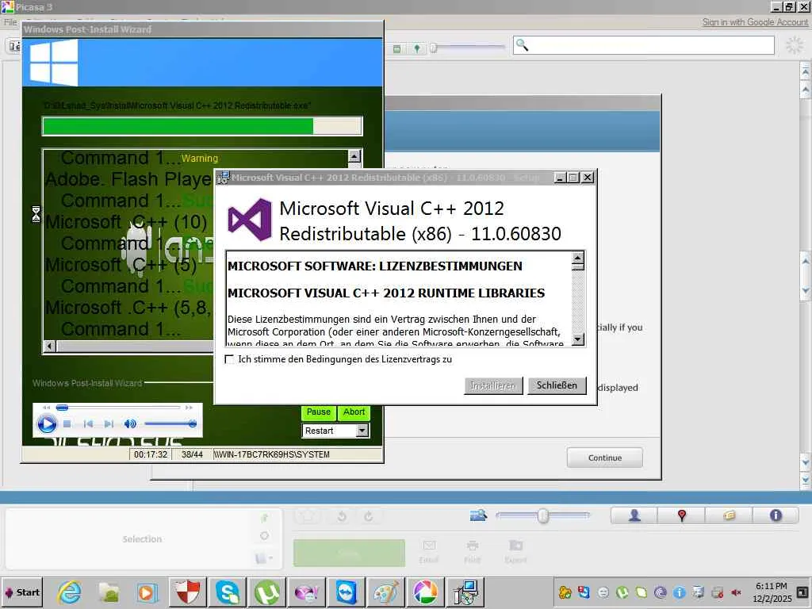The width and height of the screenshot is (812, 609).
Task: Click the play button in the media player
Action: pyautogui.click(x=47, y=424)
